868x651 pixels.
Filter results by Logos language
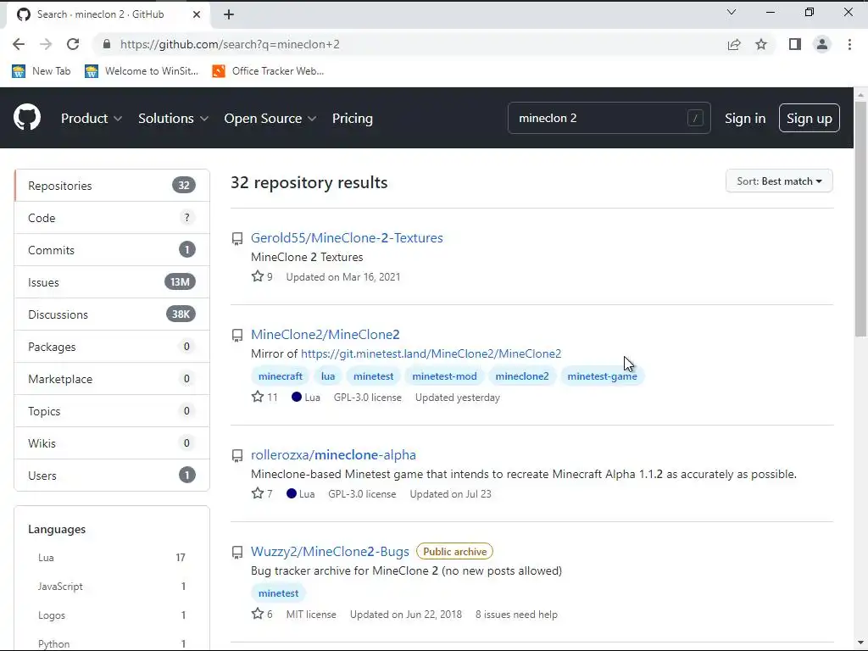112,615
